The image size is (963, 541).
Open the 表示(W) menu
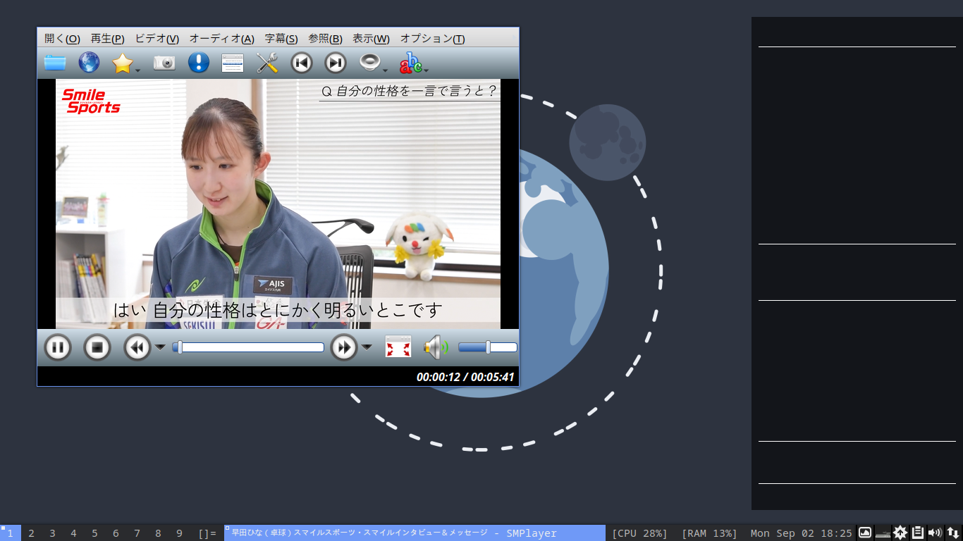coord(372,39)
